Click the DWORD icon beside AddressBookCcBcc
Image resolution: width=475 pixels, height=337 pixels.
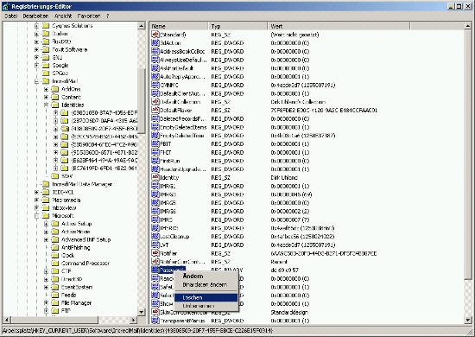(155, 52)
